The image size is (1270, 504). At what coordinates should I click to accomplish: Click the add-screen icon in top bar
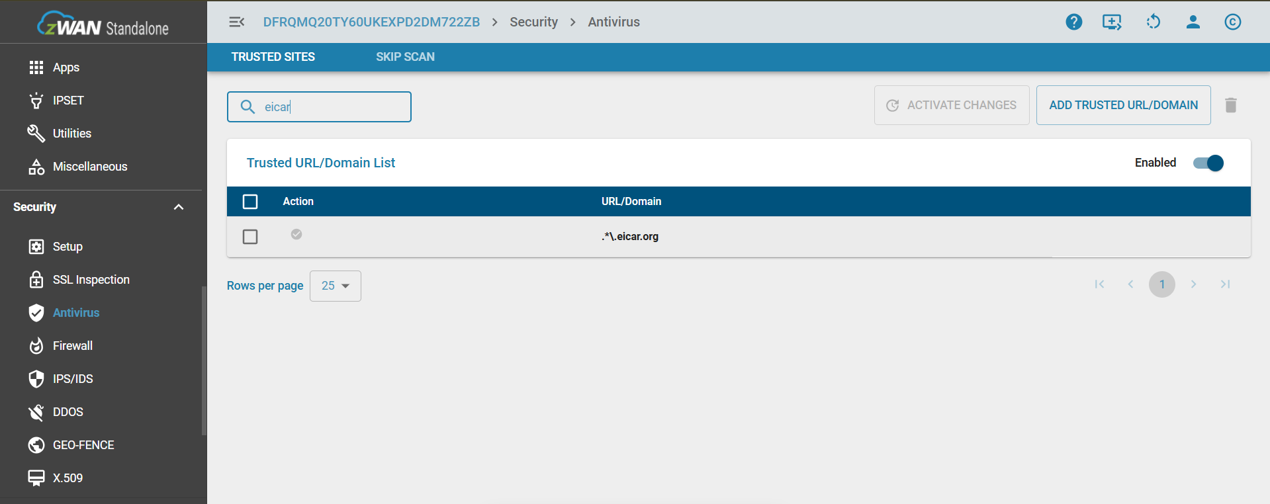(x=1112, y=22)
